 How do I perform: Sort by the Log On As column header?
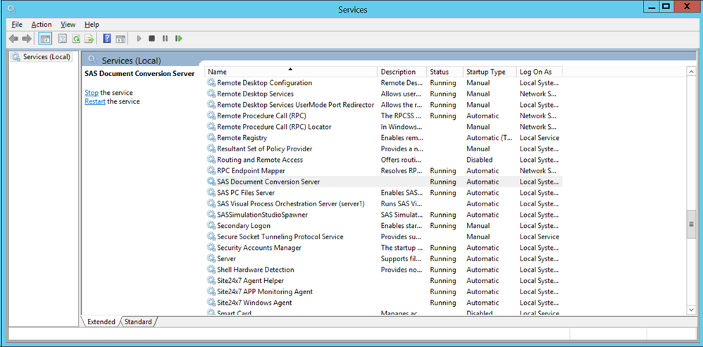540,72
